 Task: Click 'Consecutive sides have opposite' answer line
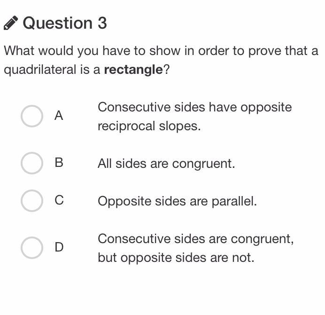[x=194, y=107]
